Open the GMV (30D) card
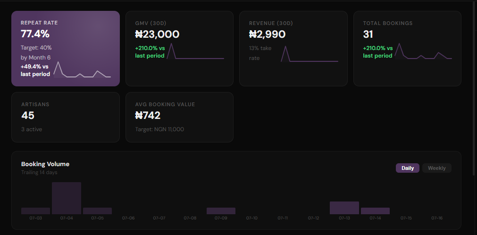 coord(179,49)
